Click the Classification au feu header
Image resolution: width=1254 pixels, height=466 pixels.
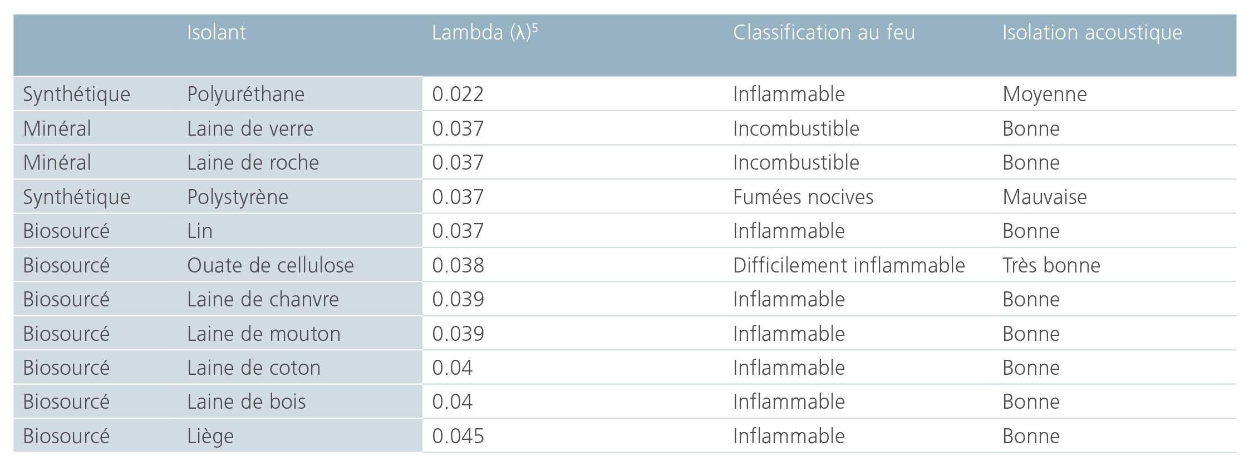824,32
